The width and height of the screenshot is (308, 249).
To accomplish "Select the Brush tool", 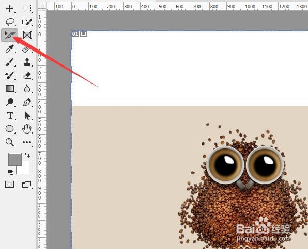I will pyautogui.click(x=9, y=62).
